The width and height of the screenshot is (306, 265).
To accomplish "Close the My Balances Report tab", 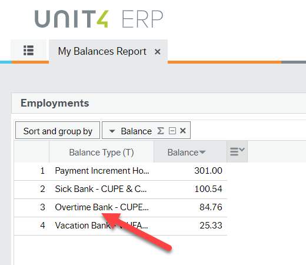I will 158,52.
